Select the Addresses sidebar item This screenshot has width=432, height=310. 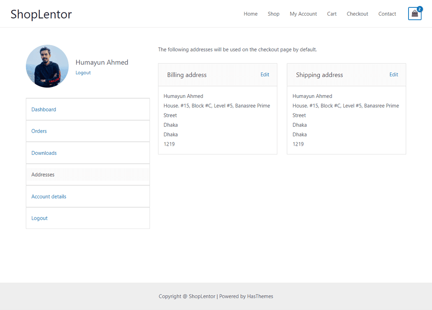pyautogui.click(x=43, y=175)
